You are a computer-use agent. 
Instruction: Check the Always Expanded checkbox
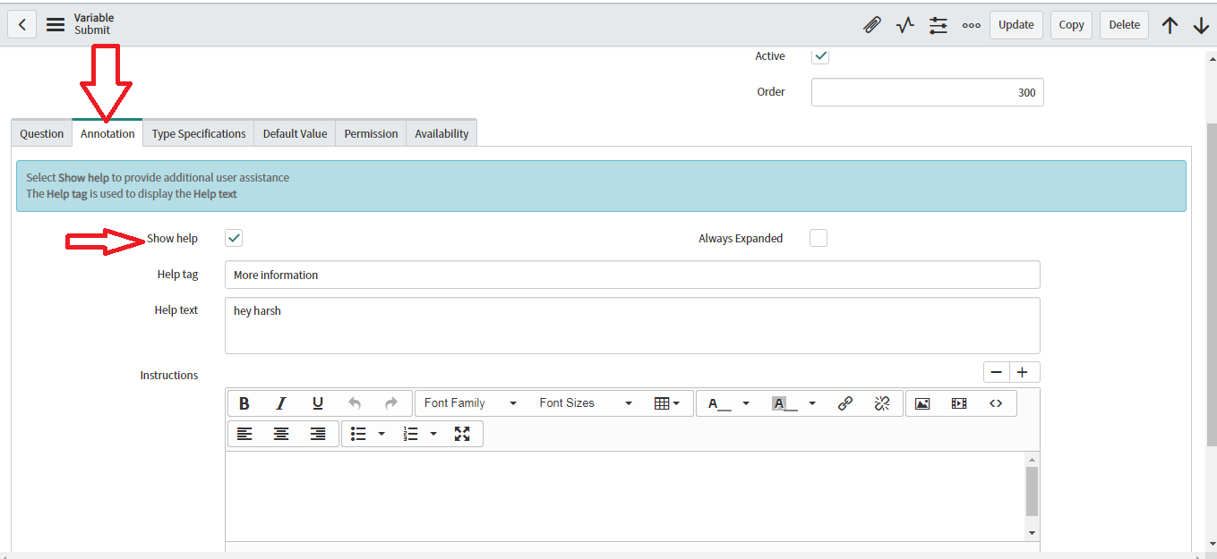[818, 238]
